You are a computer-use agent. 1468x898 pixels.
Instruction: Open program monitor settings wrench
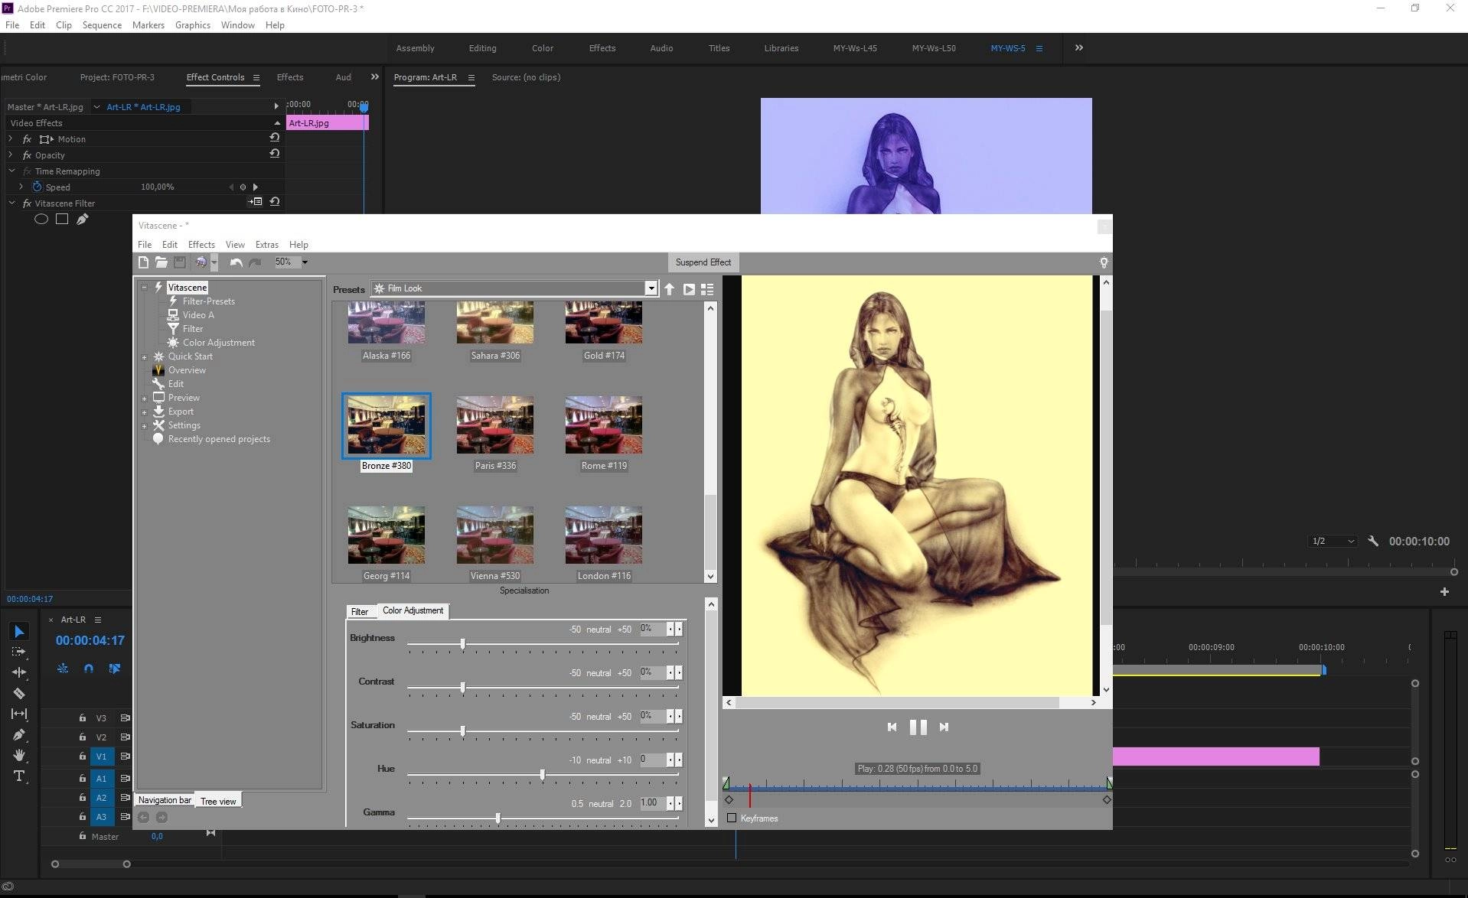point(1373,541)
